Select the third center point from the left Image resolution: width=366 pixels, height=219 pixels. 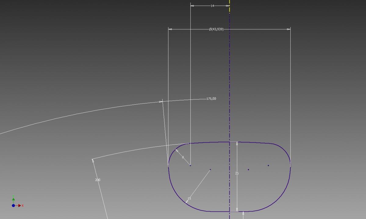point(248,169)
